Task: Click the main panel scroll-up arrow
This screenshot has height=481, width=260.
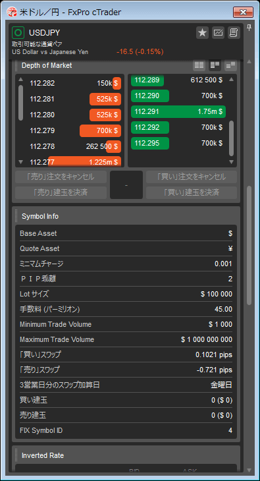Action: coord(249,61)
